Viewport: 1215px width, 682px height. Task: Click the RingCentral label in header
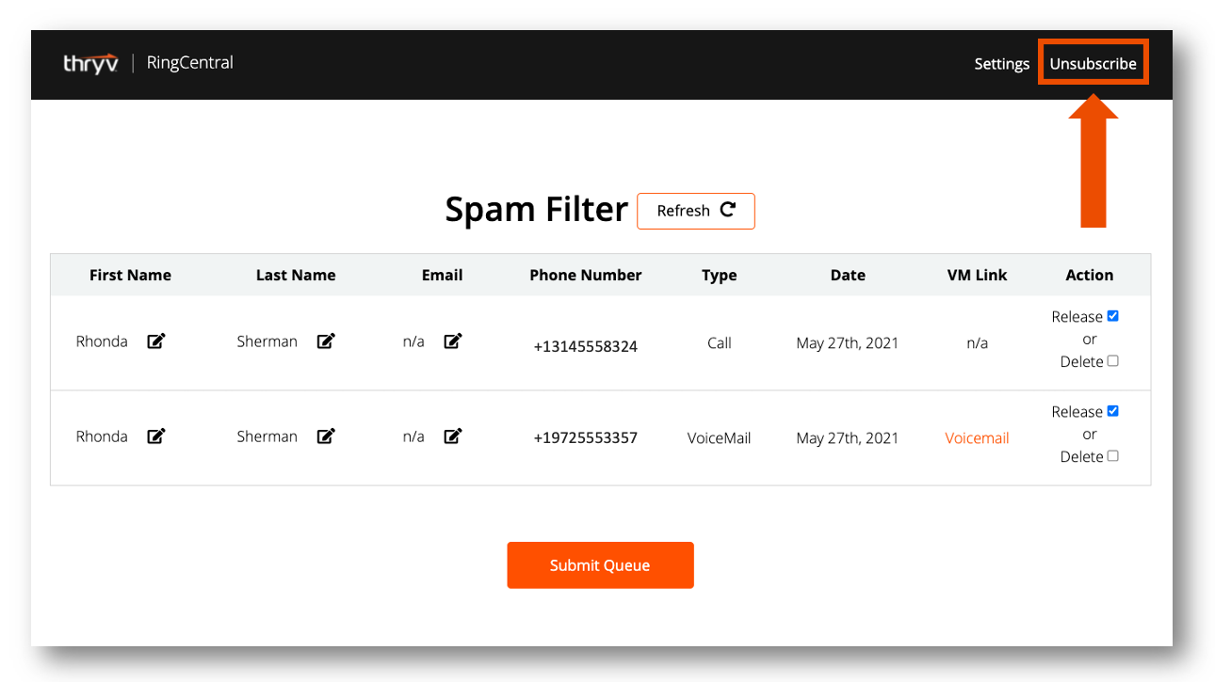tap(189, 63)
